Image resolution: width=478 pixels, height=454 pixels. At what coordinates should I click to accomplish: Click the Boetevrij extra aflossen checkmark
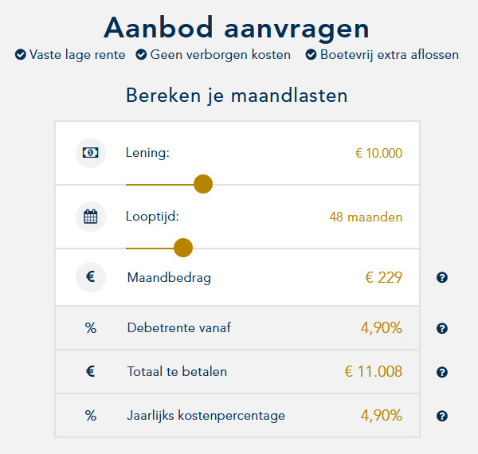(x=311, y=55)
